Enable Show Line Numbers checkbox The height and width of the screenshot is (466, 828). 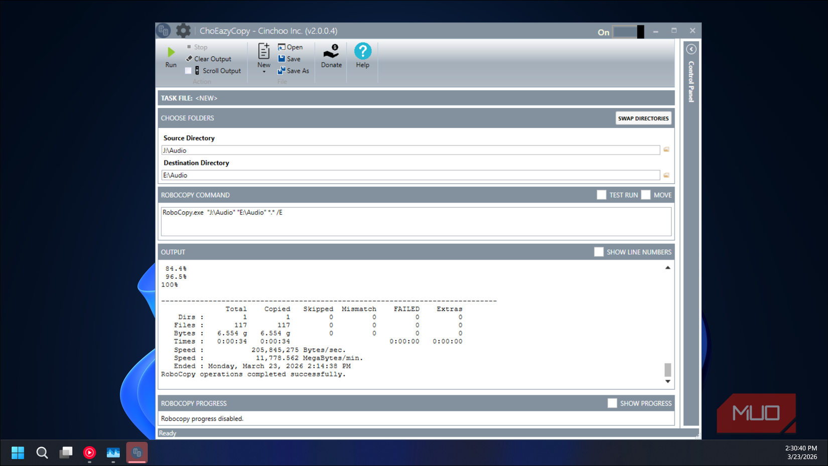tap(599, 252)
